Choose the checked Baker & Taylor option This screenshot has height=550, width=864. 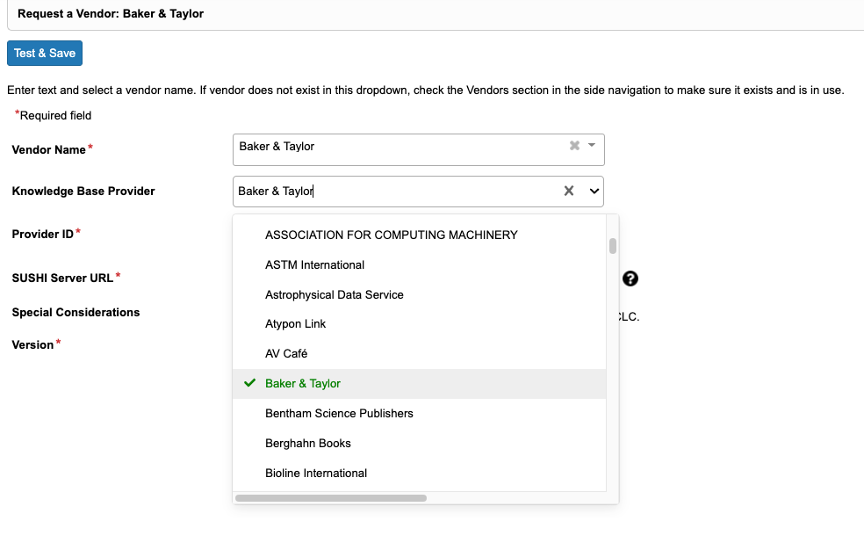click(420, 384)
